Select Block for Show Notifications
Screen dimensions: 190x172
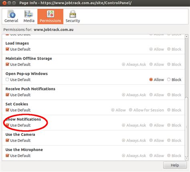169,125
